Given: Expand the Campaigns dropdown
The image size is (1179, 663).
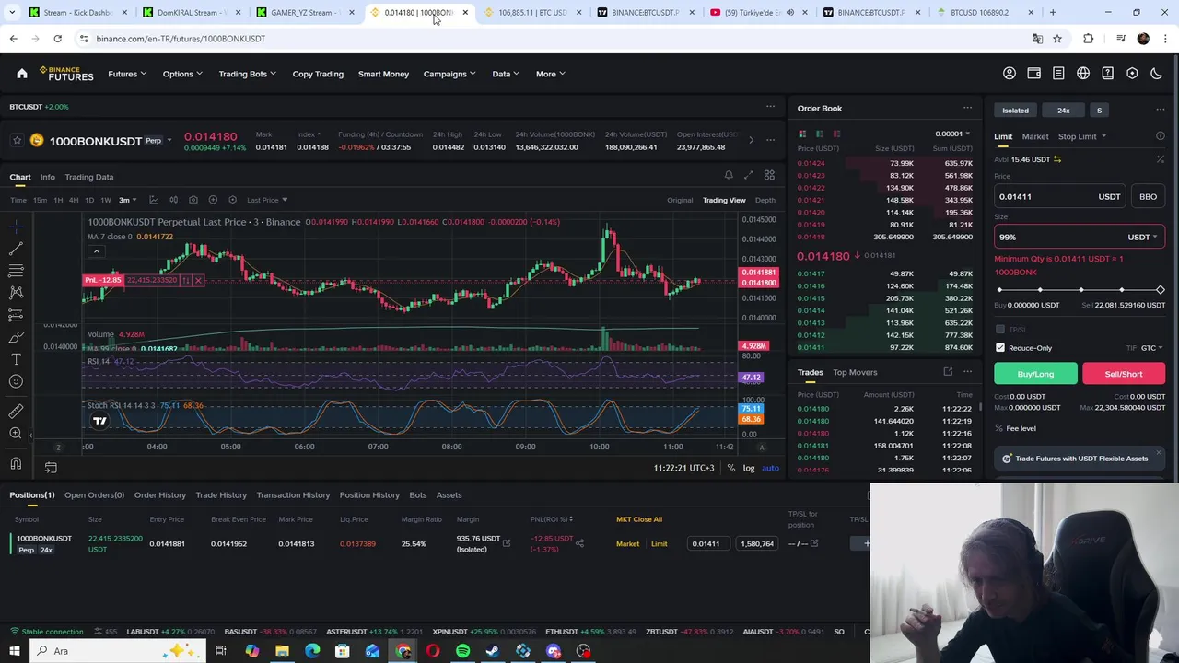Looking at the screenshot, I should pos(449,74).
